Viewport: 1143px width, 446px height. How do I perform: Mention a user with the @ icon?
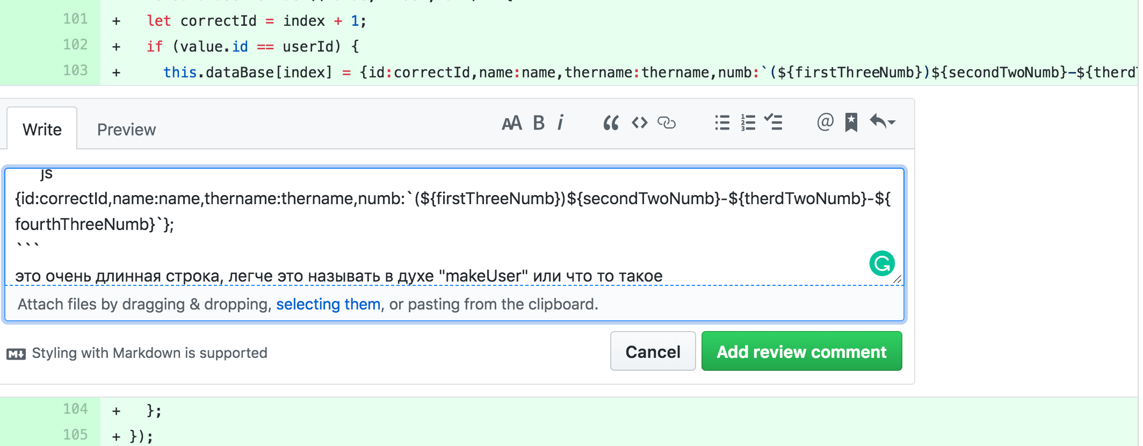[825, 123]
